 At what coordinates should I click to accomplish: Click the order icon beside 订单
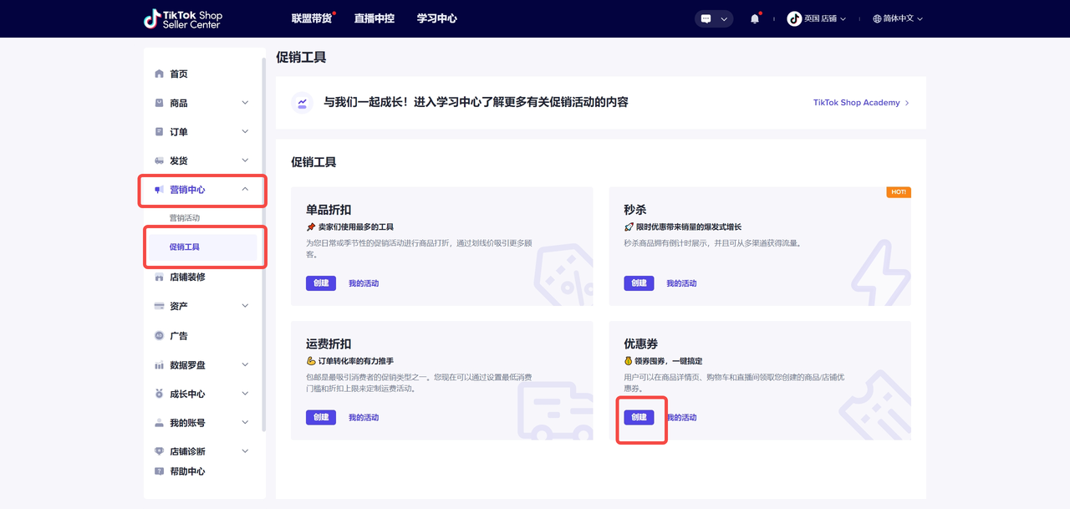(159, 132)
